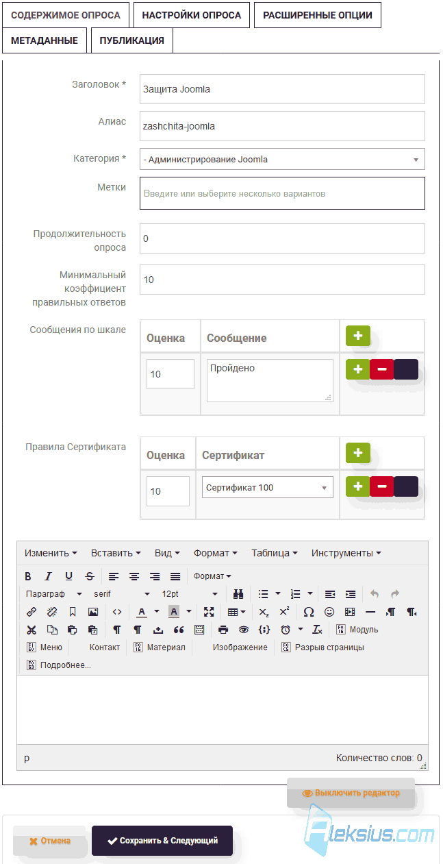Switch to Настройки опроса tab
This screenshot has width=443, height=864.
tap(192, 15)
